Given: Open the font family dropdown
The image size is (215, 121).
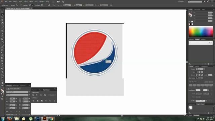Looking at the screenshot, I should click(29, 92).
